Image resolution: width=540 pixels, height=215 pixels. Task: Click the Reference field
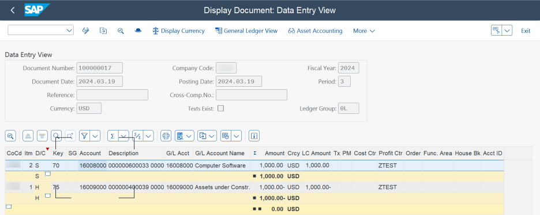pos(112,95)
